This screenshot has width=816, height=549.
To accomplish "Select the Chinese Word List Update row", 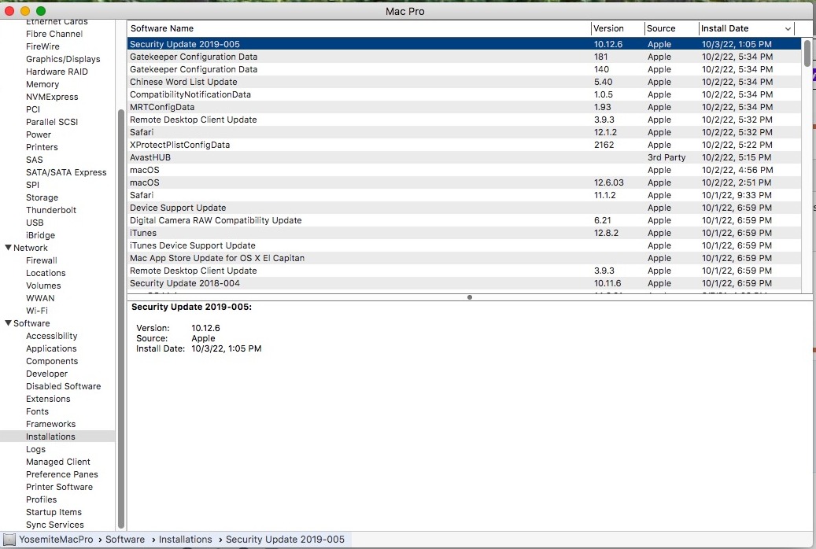I will 464,82.
